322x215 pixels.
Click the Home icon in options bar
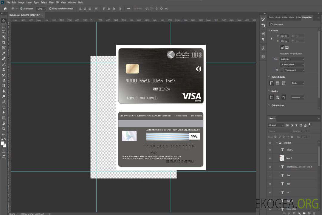pyautogui.click(x=5, y=9)
